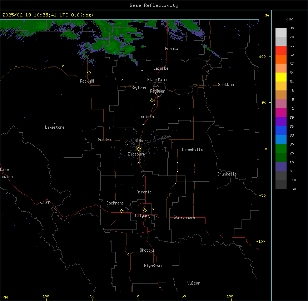Click the Lacombe city label
Viewport: 308px width, 301px height.
[161, 68]
